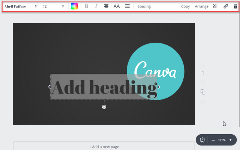Viewport: 240px width, 150px height.
Task: Click the rotate handle below the heading
Action: (104, 107)
